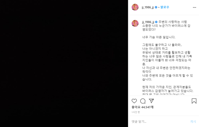Open jj_1986_jj username in the caption
Screen dimensions: 199x127
(x=148, y=22)
